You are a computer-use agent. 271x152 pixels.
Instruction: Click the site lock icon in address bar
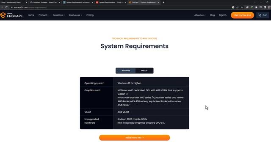pyautogui.click(x=12, y=8)
